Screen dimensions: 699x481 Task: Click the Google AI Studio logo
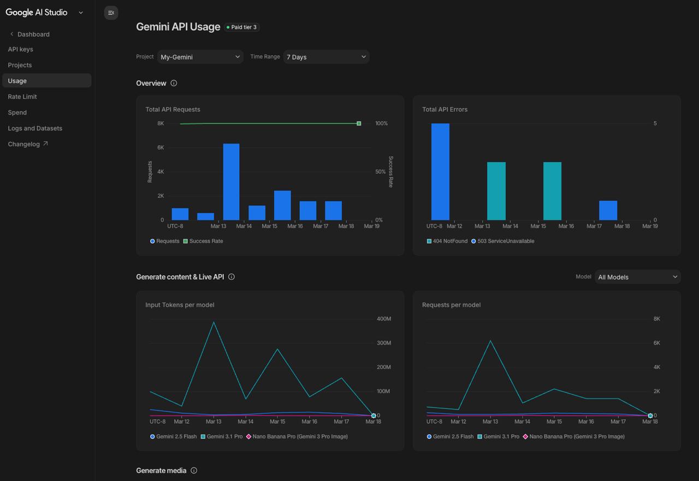(37, 12)
